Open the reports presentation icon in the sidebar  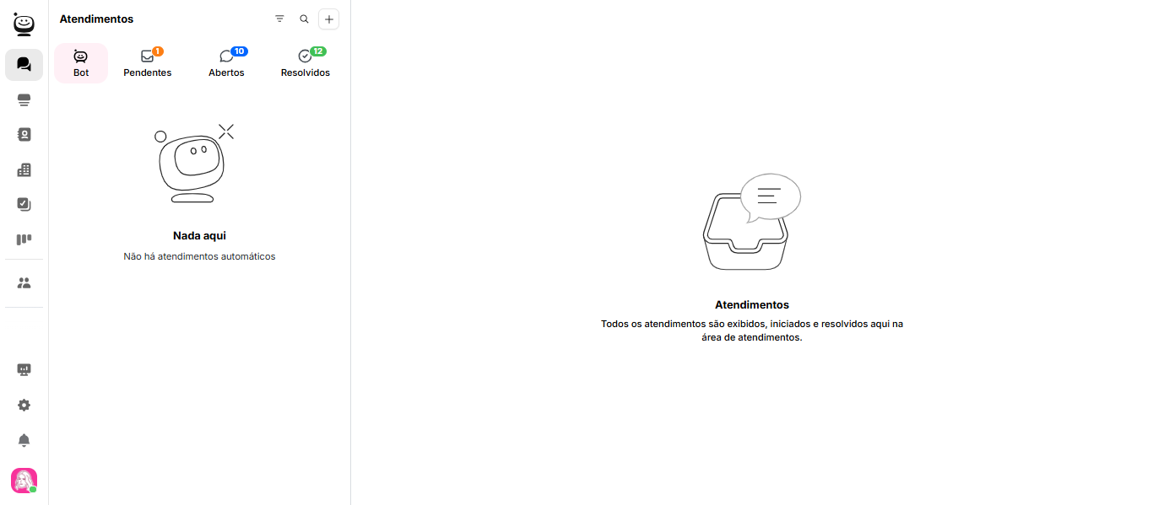click(24, 370)
